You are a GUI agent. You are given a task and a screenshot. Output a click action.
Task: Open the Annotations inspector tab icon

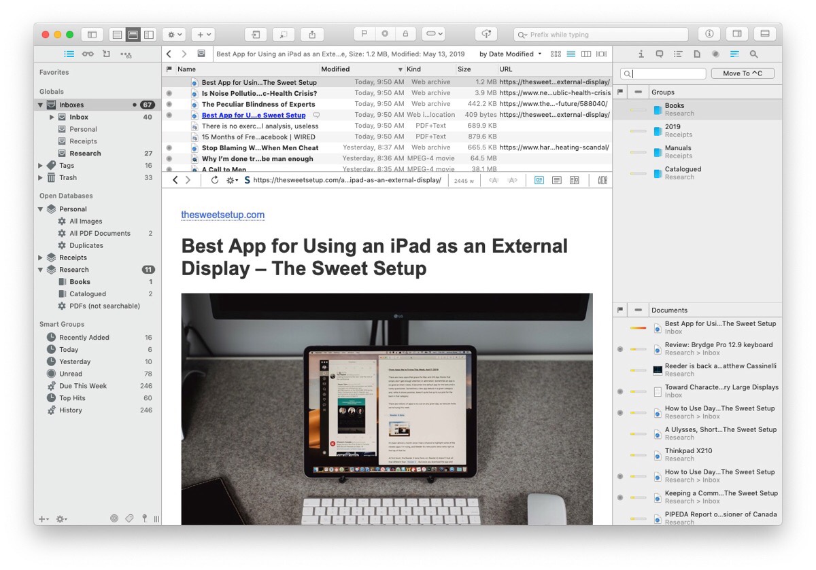click(660, 54)
